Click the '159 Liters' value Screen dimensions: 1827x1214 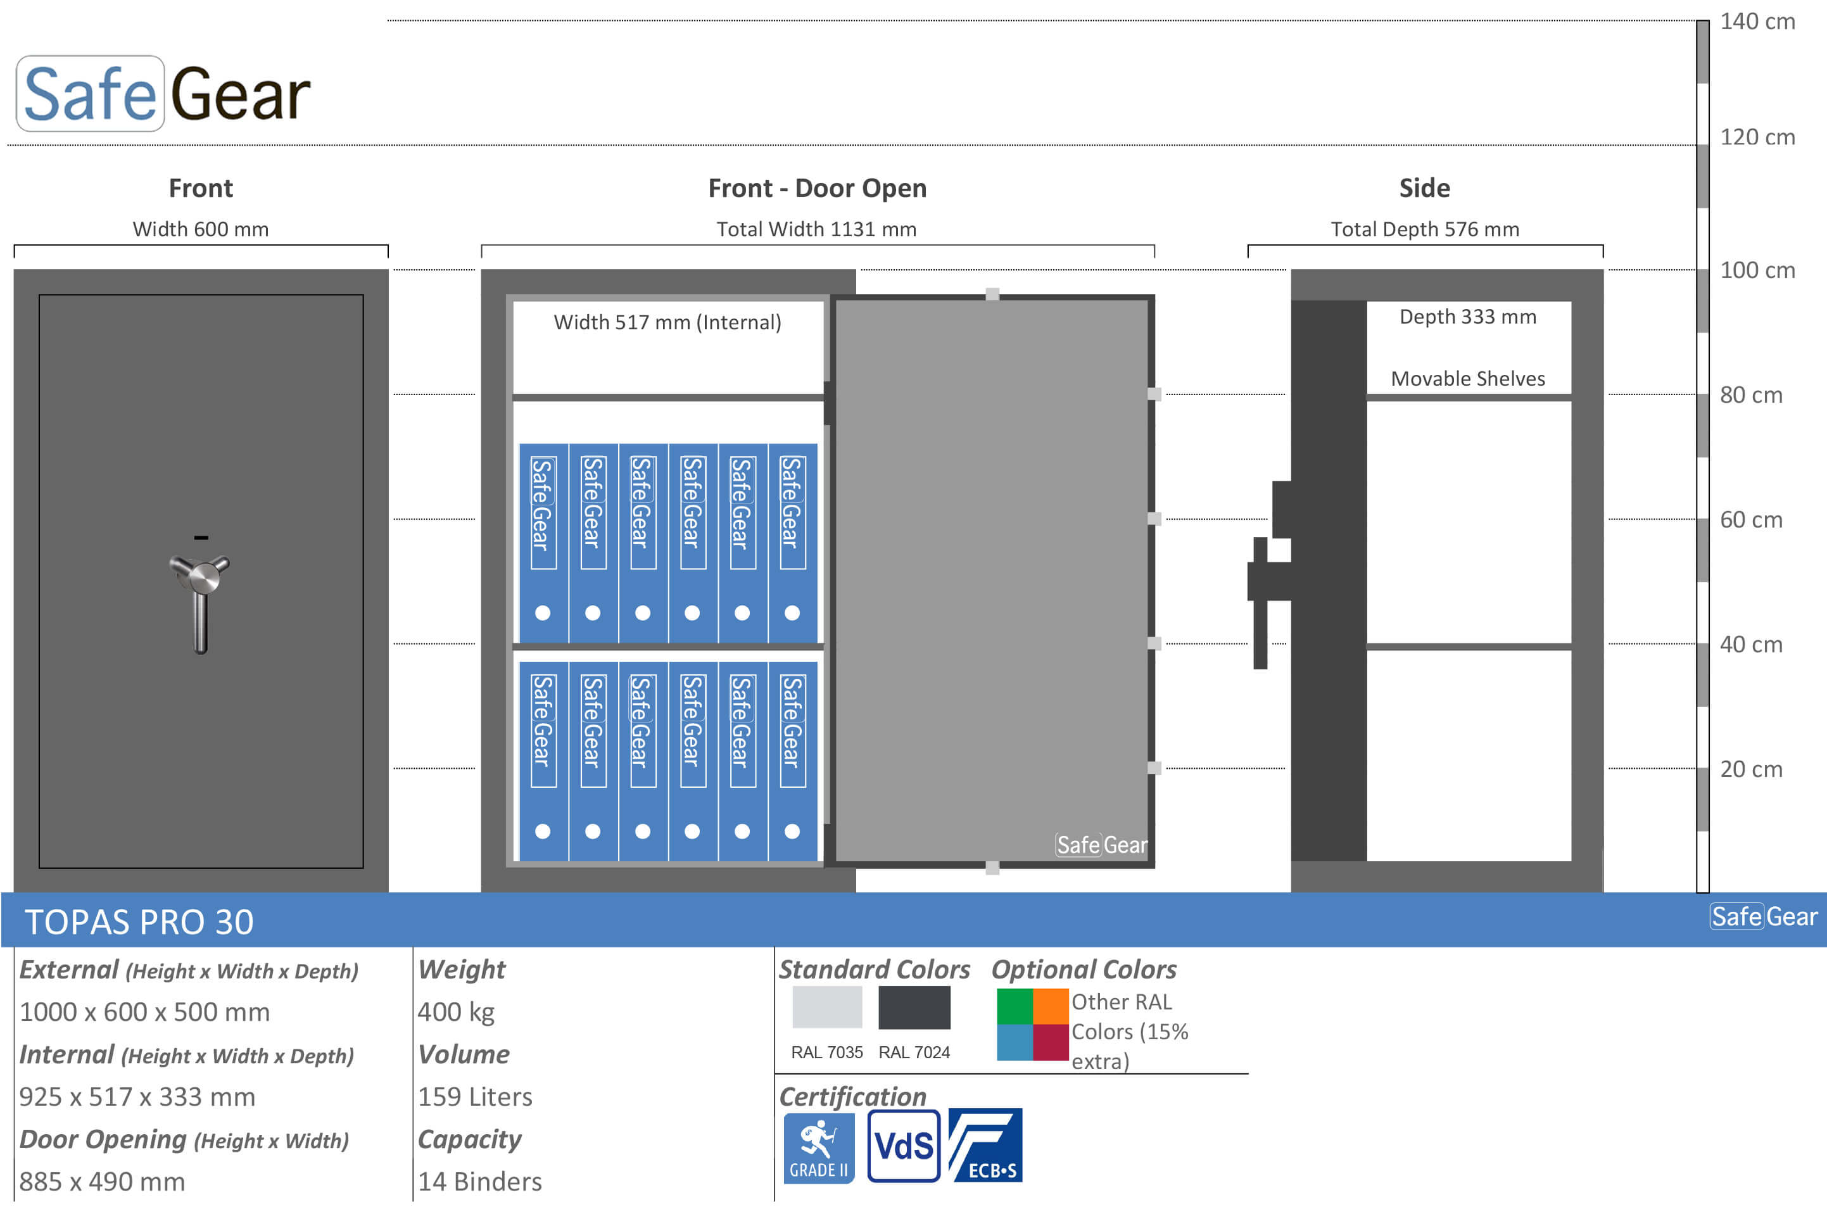pos(476,1097)
